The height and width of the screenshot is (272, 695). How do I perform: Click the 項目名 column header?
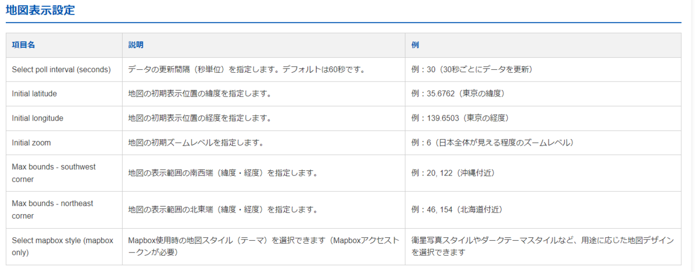(x=64, y=45)
